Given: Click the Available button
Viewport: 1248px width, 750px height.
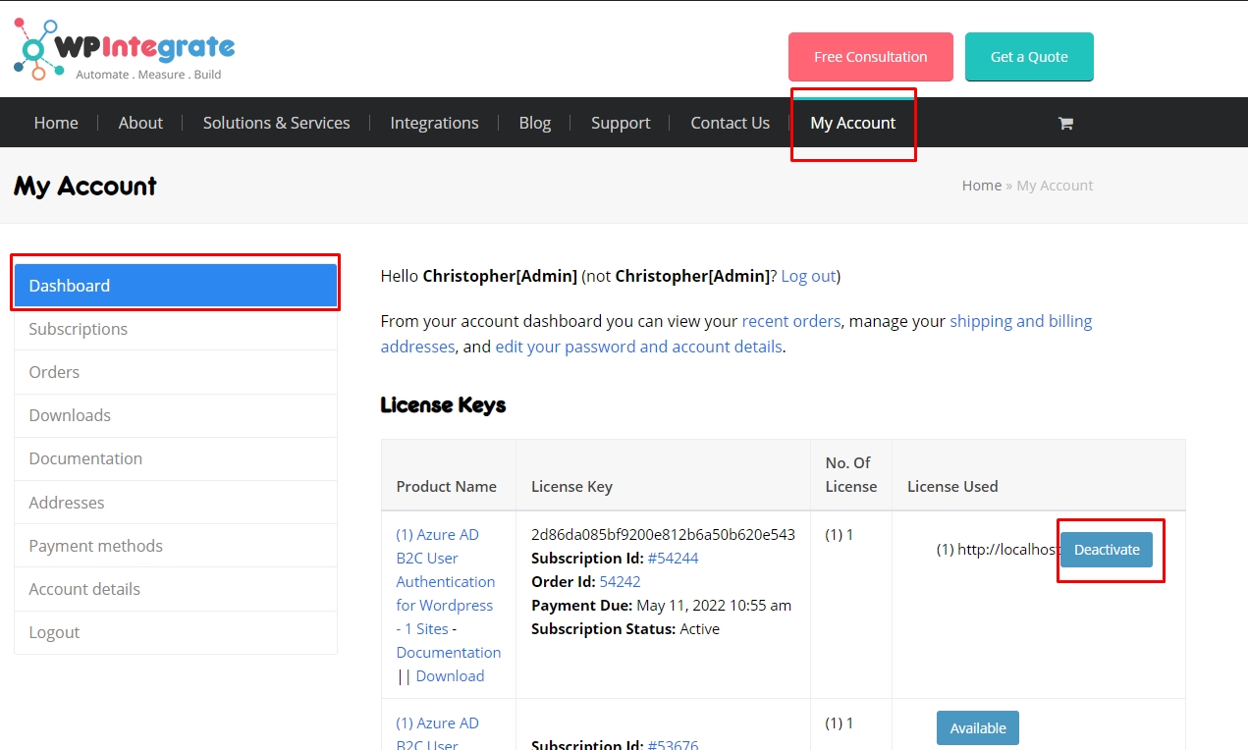Looking at the screenshot, I should click(x=978, y=728).
